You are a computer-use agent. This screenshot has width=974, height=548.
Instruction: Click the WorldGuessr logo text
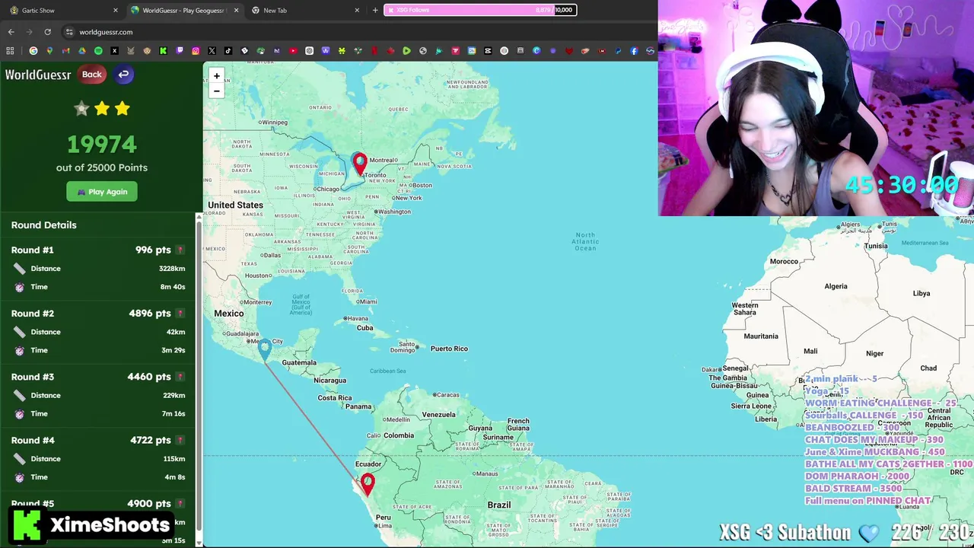click(38, 75)
